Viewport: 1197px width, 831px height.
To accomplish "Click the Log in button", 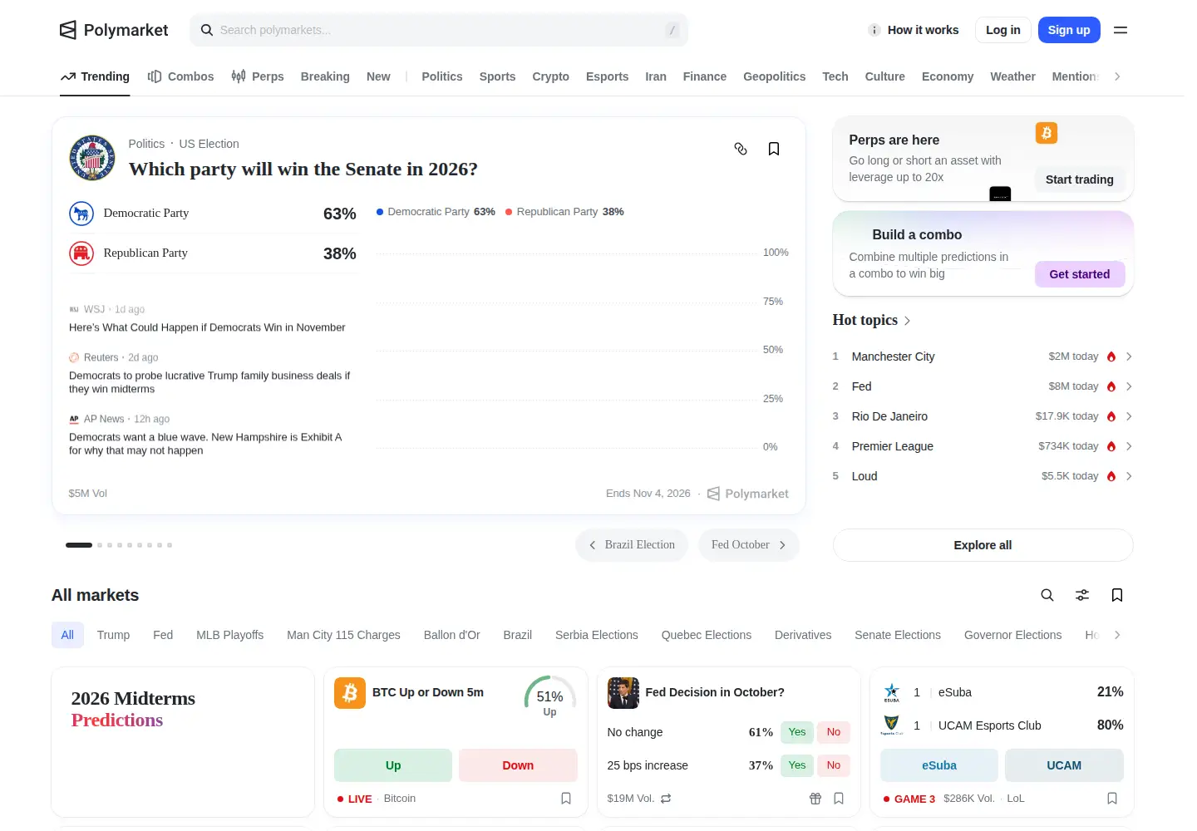I will [x=1003, y=30].
